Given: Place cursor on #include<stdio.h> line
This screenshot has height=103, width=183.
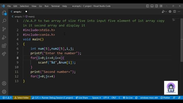Looking at the screenshot, I should (x=39, y=30).
